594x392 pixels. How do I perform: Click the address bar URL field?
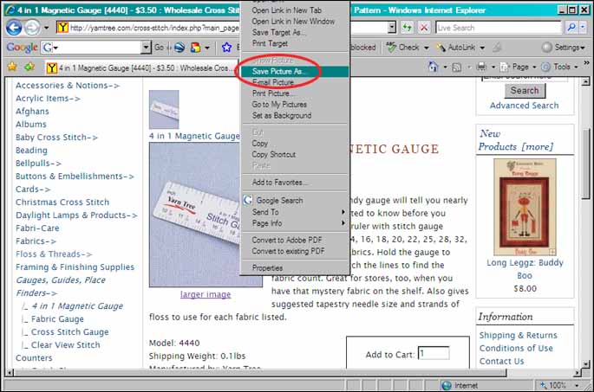154,28
